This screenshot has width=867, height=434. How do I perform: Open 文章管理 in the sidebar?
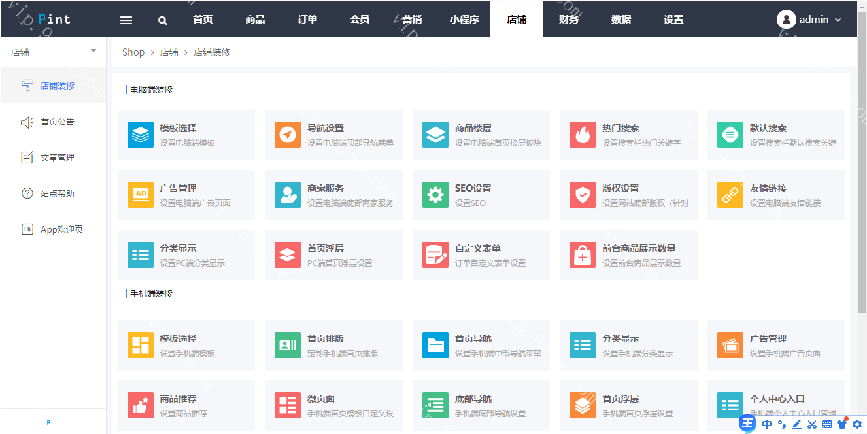[x=57, y=158]
